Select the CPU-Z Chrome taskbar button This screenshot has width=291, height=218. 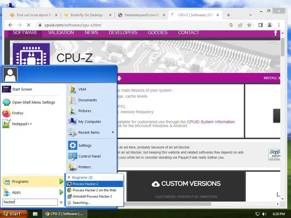65,214
